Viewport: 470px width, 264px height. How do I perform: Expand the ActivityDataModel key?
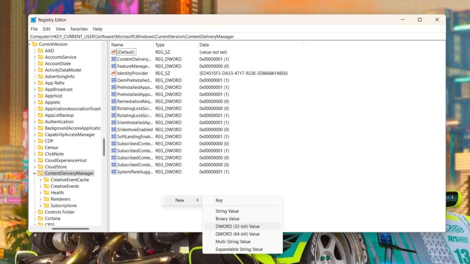[34, 70]
